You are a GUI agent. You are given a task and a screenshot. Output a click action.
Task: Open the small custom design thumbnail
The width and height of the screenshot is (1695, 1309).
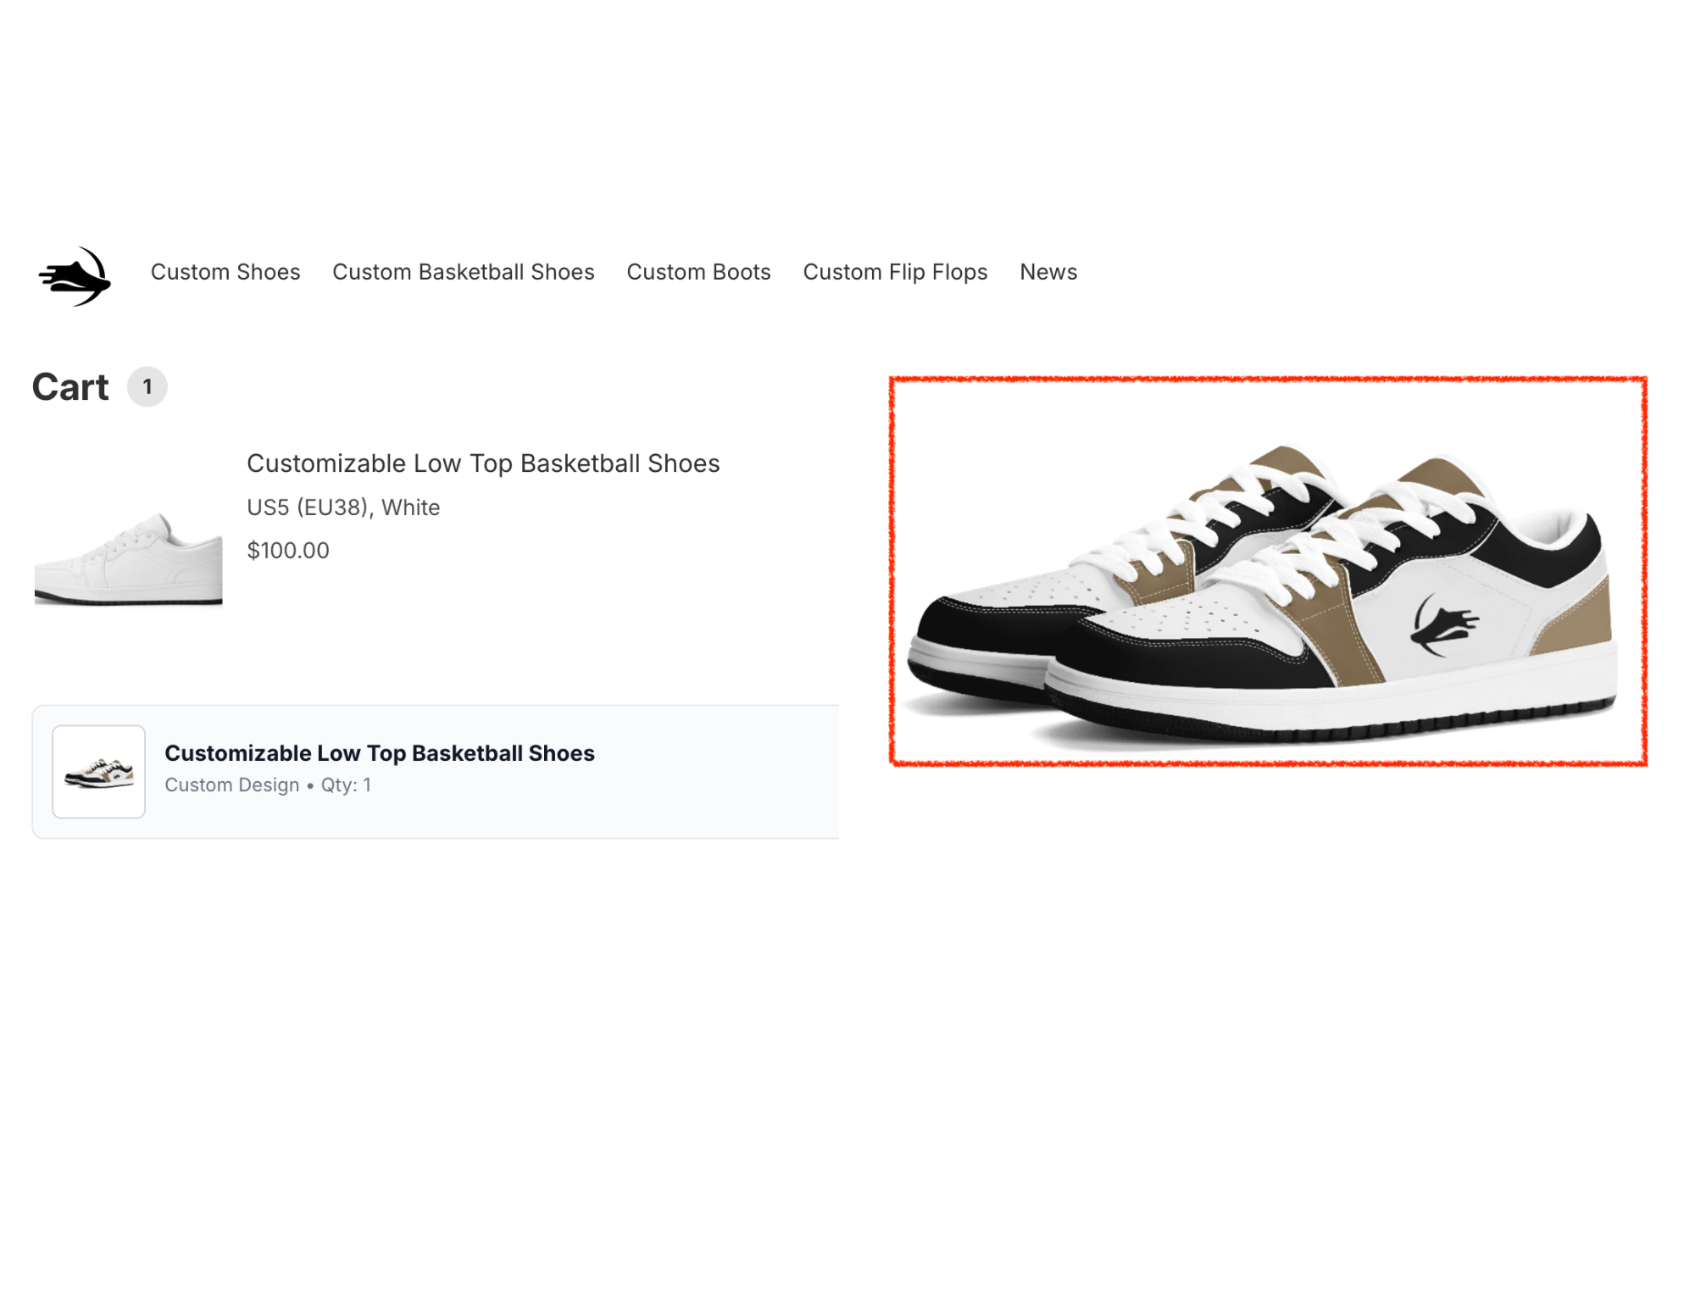pos(99,772)
